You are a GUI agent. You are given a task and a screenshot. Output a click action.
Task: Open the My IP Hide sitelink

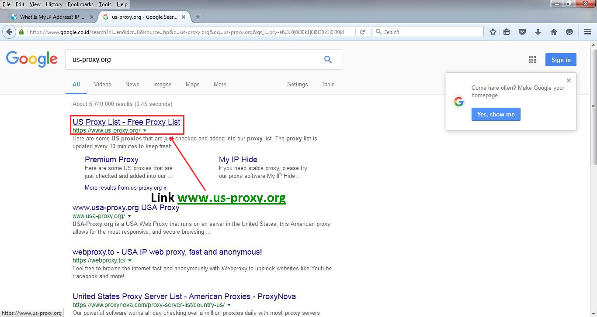point(238,160)
